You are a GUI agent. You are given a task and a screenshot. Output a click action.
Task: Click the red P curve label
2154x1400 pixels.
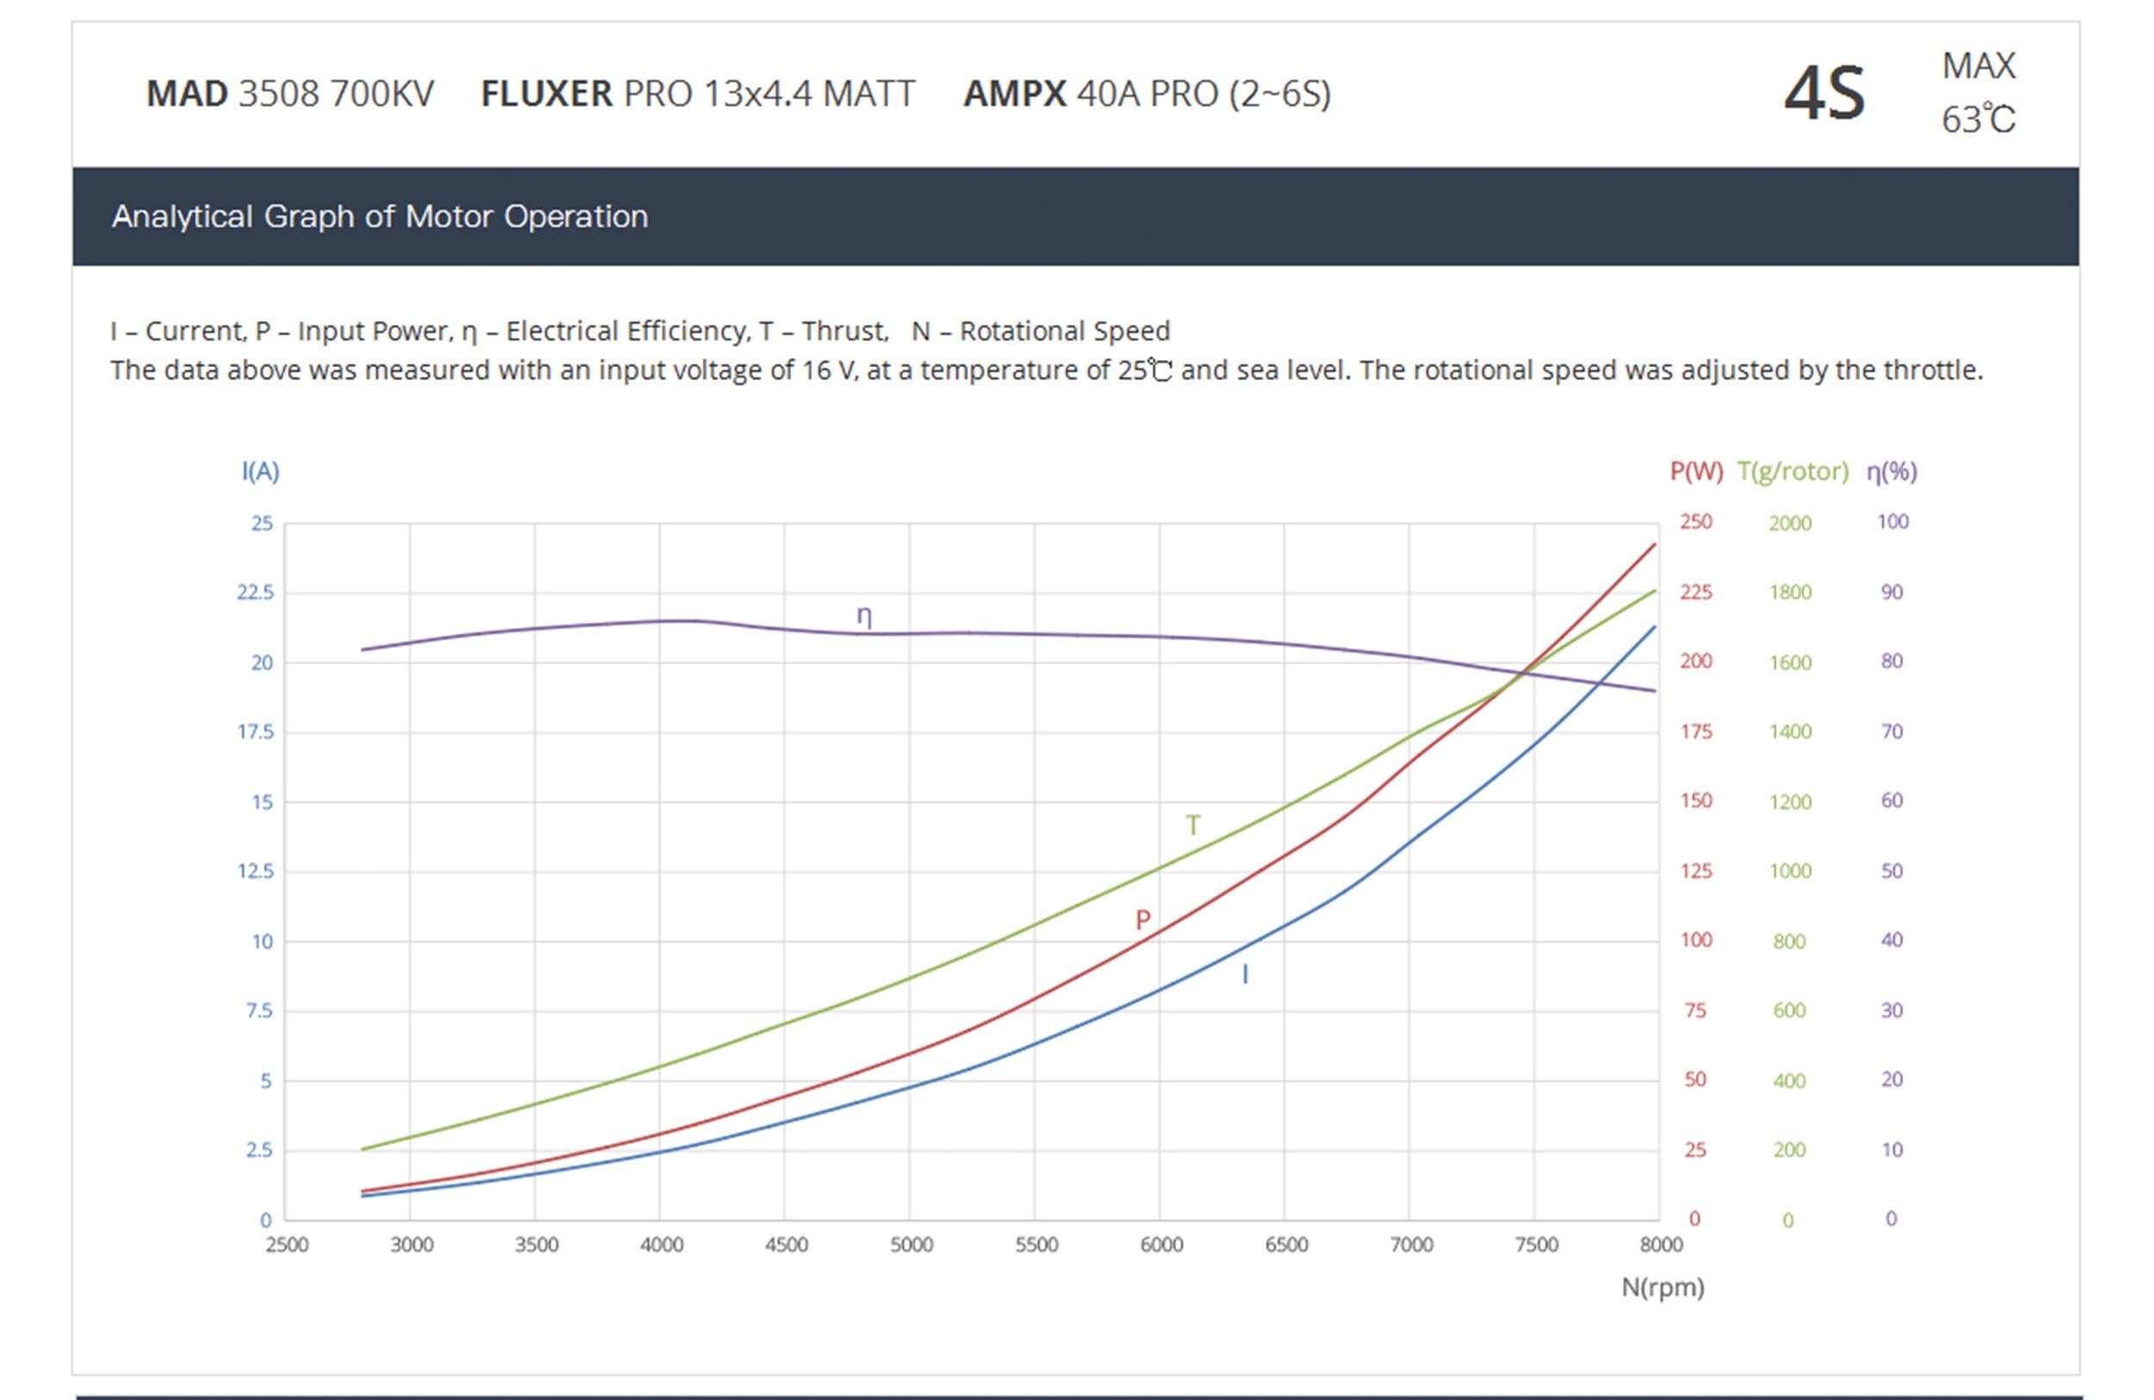click(x=1142, y=920)
